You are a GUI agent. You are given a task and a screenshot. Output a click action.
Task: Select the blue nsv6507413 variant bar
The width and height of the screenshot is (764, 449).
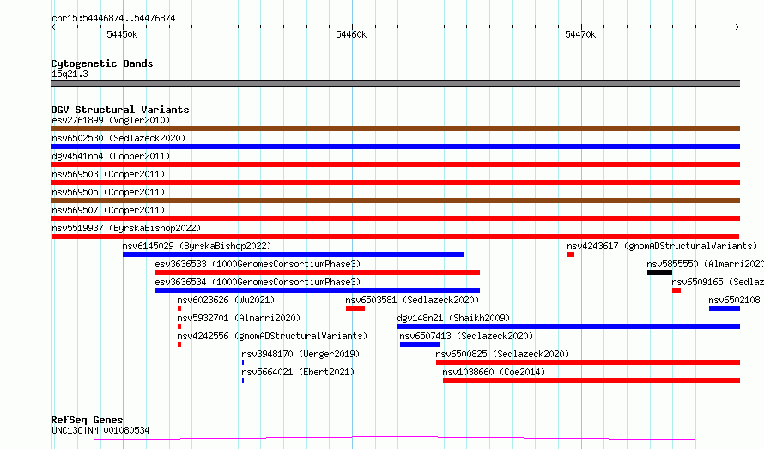420,345
